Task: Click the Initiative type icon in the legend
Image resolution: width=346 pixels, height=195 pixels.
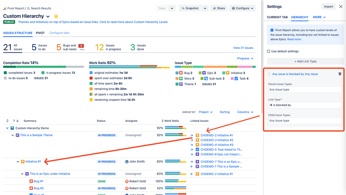Action: 228,73
